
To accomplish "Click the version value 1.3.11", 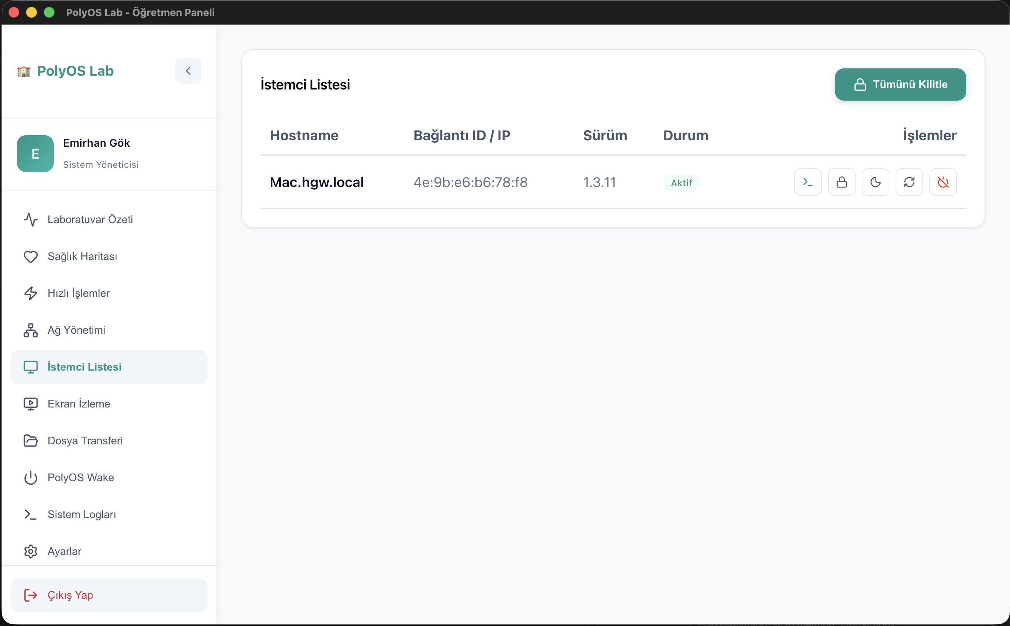I will pyautogui.click(x=599, y=182).
